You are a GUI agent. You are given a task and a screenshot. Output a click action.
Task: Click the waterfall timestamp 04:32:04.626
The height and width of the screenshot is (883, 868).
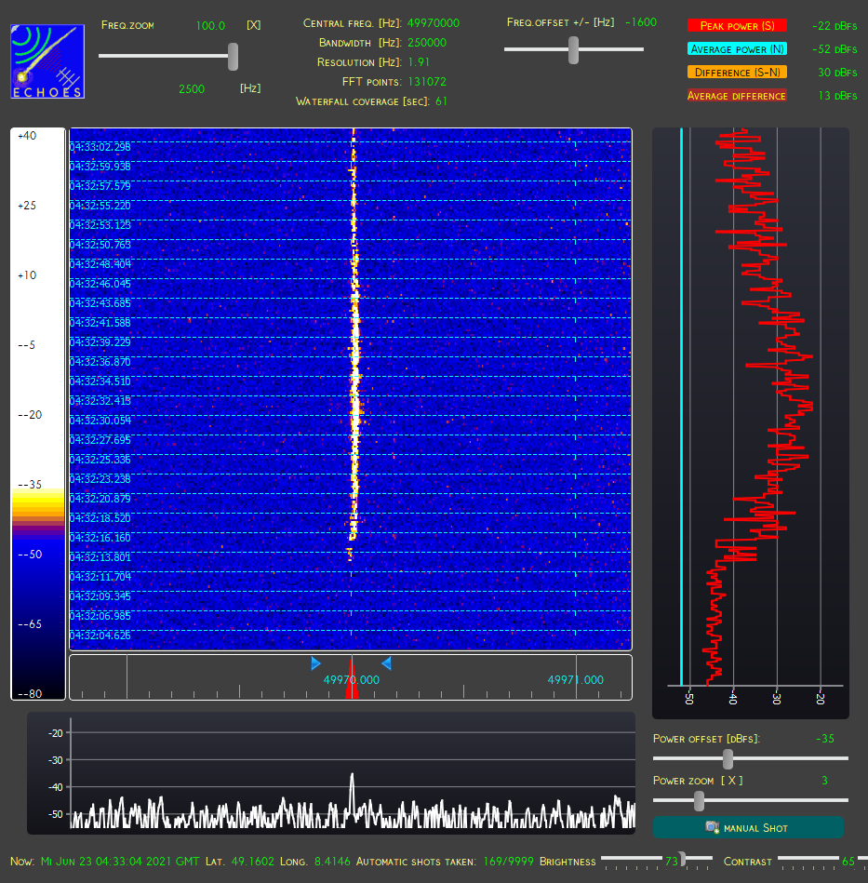100,635
